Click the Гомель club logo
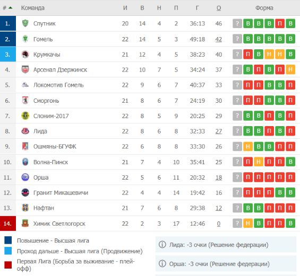This screenshot has width=300, height=276. pos(25,39)
